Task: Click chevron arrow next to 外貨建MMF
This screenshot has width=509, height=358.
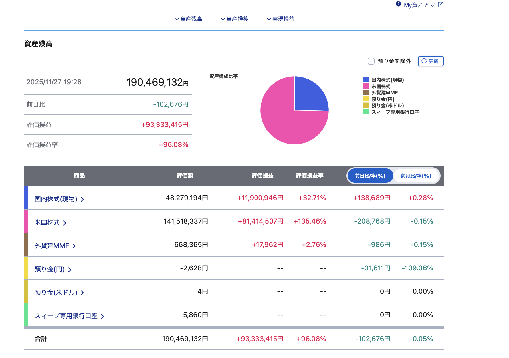Action: 74,246
